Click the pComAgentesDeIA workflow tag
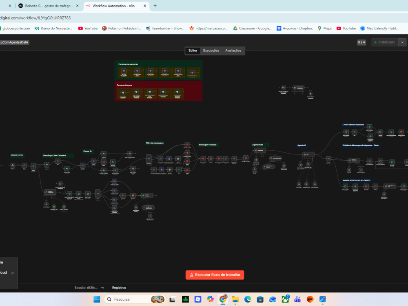This screenshot has width=408, height=306. [x=14, y=42]
